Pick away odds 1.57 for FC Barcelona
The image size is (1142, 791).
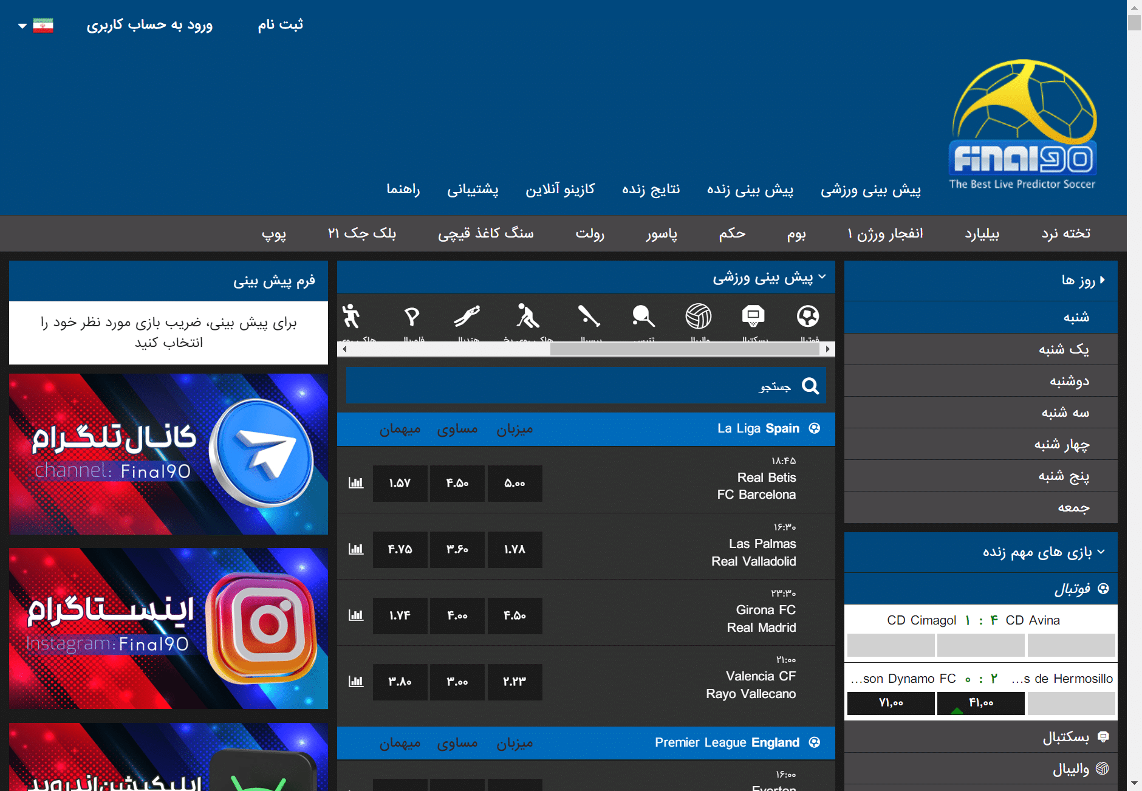pyautogui.click(x=400, y=484)
